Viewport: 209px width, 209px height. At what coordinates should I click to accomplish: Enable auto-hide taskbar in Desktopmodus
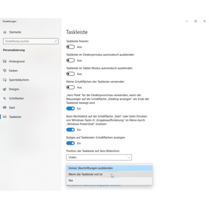click(71, 60)
